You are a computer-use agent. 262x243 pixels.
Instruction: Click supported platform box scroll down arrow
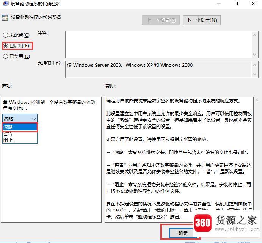pos(255,74)
